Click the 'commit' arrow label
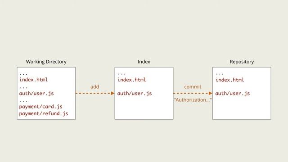Viewport: 288px width, 162px height. 193,87
